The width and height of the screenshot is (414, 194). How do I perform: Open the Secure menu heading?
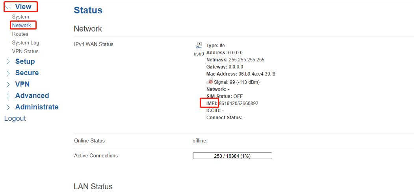[27, 73]
